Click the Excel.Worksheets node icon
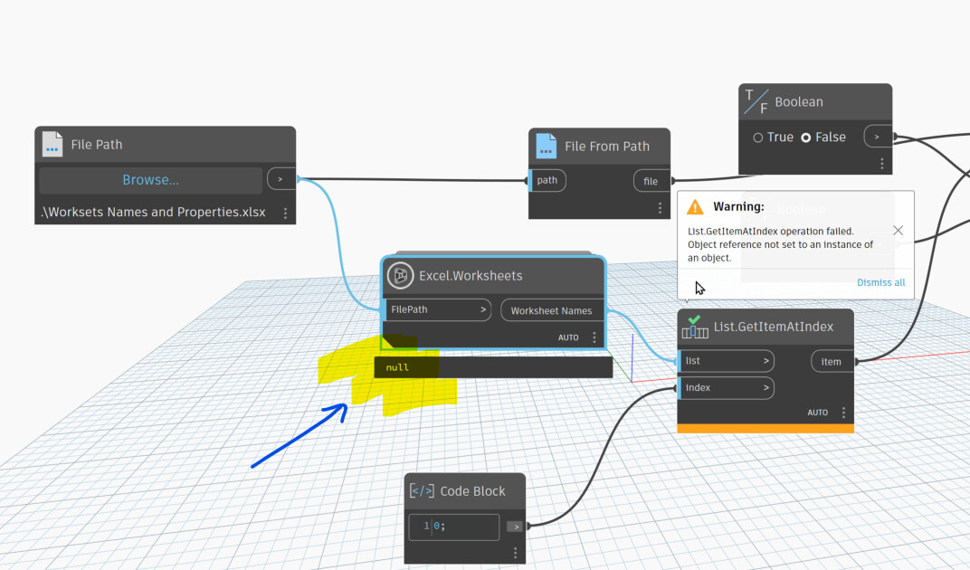This screenshot has height=570, width=970. click(x=400, y=275)
